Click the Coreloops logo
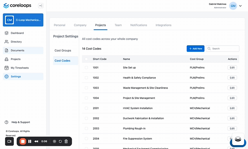Viewport: 248px width, 149px height. point(17,5)
